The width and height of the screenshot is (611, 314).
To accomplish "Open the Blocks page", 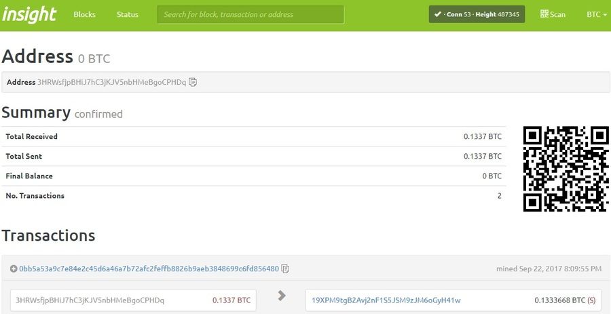I will click(x=85, y=14).
